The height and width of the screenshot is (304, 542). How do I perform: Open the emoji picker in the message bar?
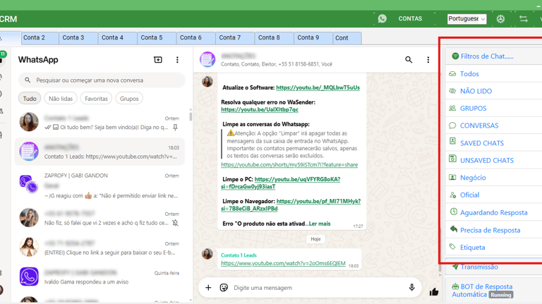pyautogui.click(x=224, y=287)
